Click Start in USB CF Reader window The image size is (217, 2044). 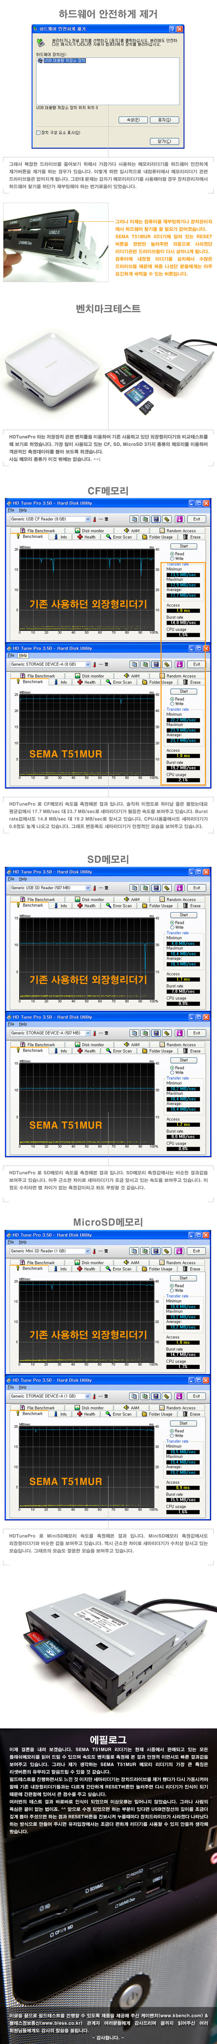pyautogui.click(x=184, y=546)
